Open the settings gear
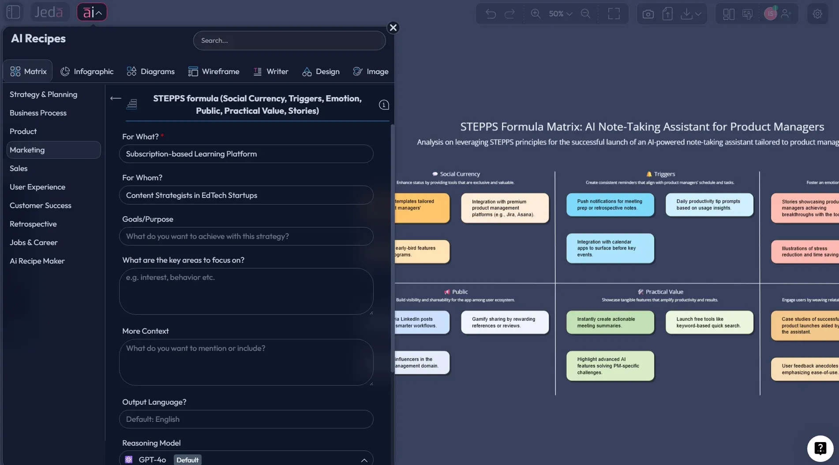This screenshot has height=465, width=839. point(818,14)
